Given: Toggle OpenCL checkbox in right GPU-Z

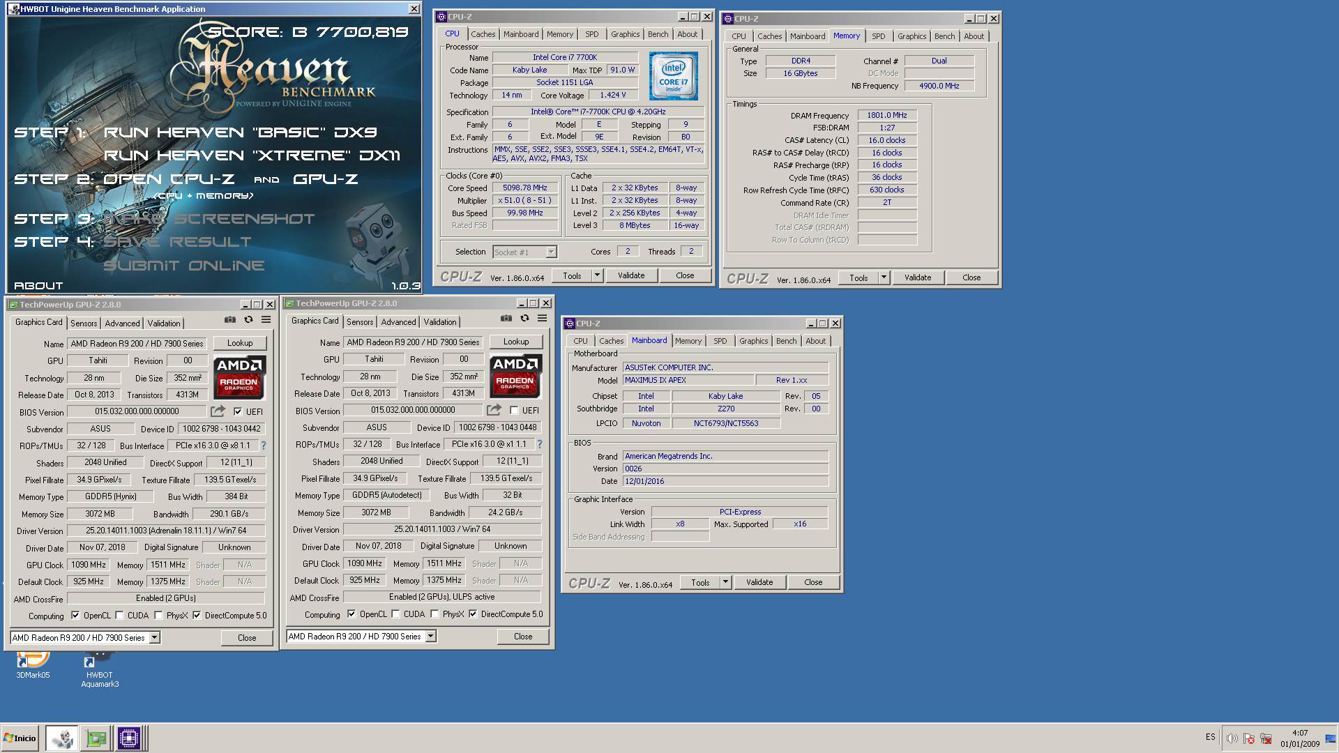Looking at the screenshot, I should coord(351,614).
